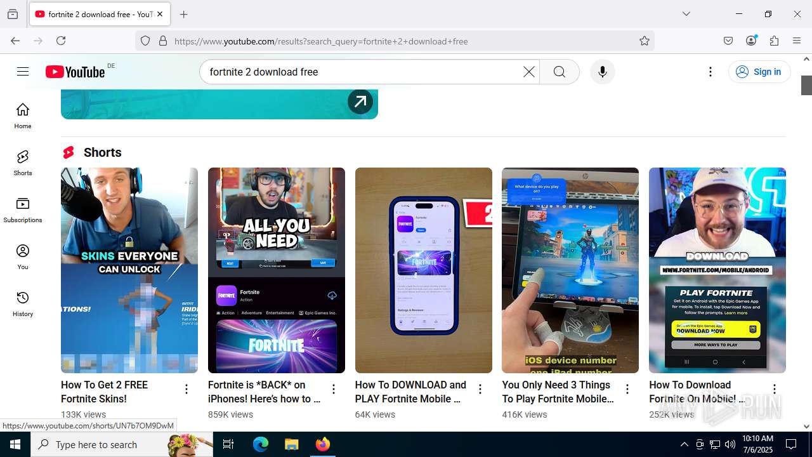Start voice search with the microphone icon

coord(602,72)
